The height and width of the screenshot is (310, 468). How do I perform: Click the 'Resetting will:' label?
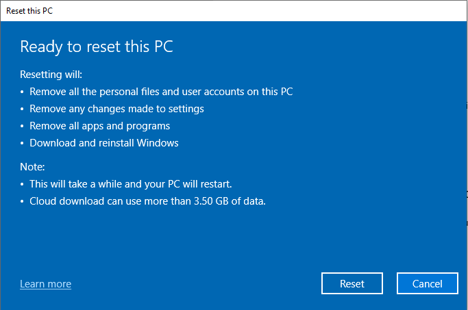pyautogui.click(x=51, y=75)
